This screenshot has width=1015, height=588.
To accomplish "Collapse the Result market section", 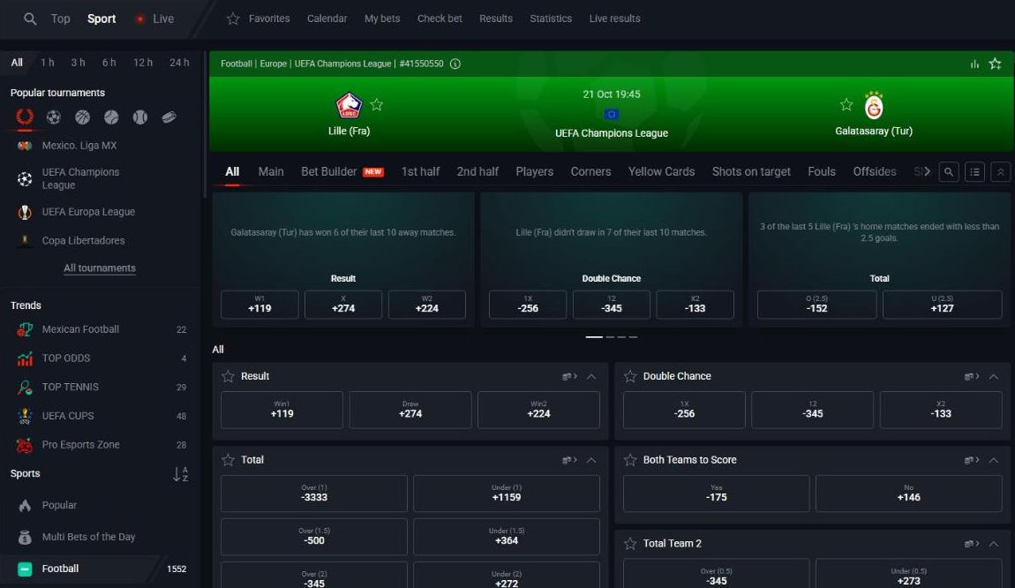I will [591, 376].
